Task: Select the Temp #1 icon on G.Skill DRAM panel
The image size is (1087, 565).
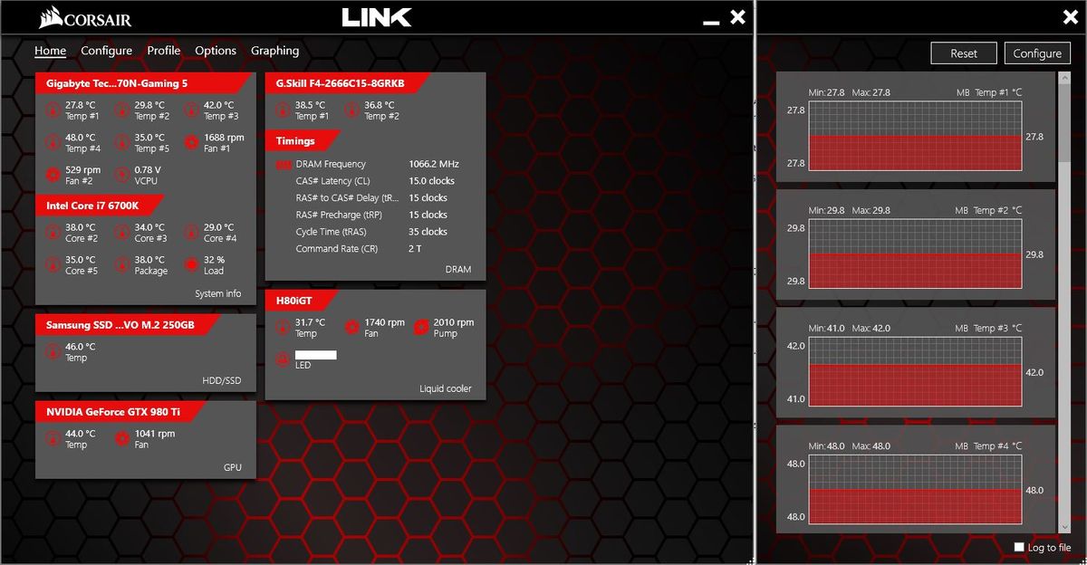Action: coord(284,110)
